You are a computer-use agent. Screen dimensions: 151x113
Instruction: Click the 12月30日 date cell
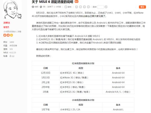(x=46, y=73)
